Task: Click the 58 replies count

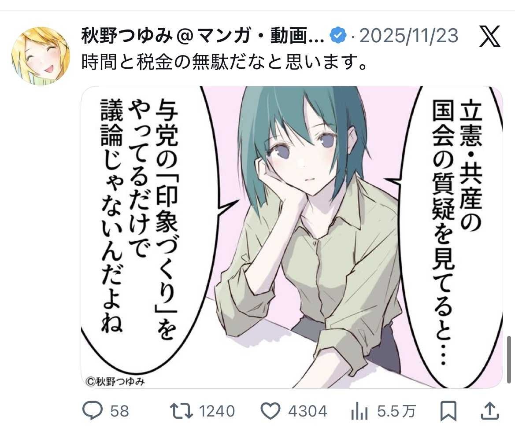Action: tap(119, 411)
